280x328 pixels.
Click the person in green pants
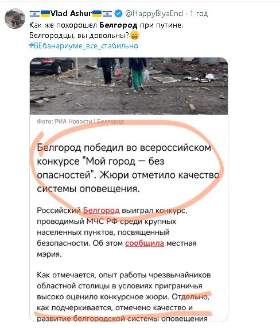click(138, 75)
